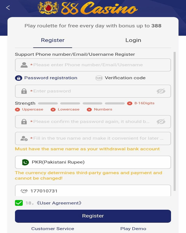Uncheck the age 18 User Agreement checkbox

coord(19,203)
